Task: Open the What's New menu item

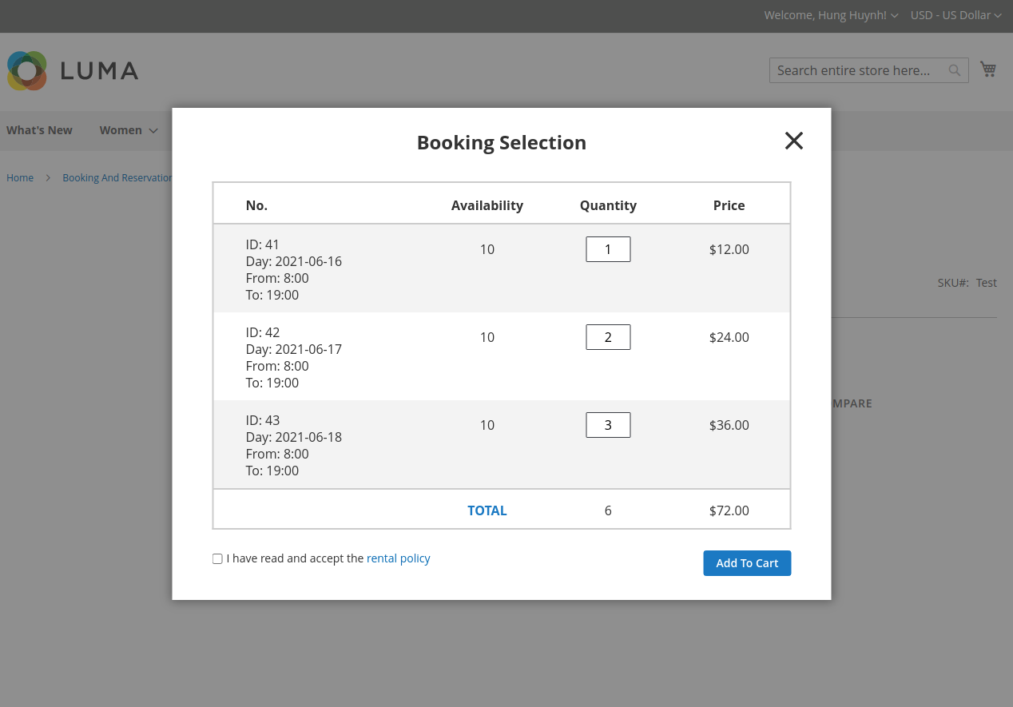Action: pos(39,130)
